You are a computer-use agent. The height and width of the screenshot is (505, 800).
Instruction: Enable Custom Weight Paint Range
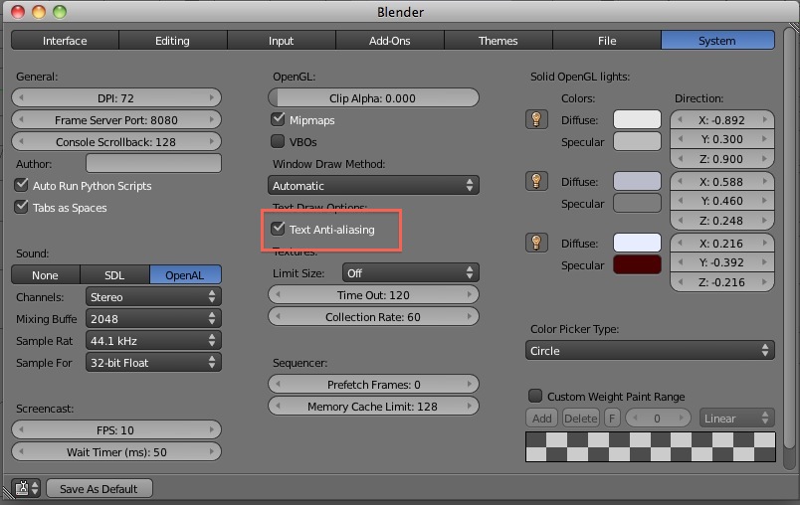coord(535,396)
